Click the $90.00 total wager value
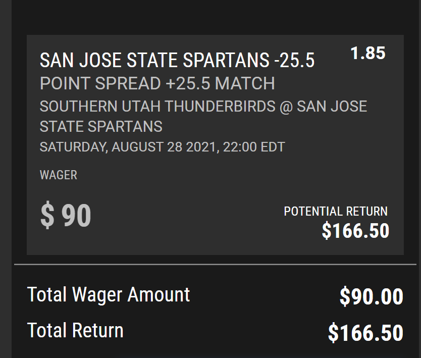The width and height of the screenshot is (421, 358). click(x=371, y=296)
